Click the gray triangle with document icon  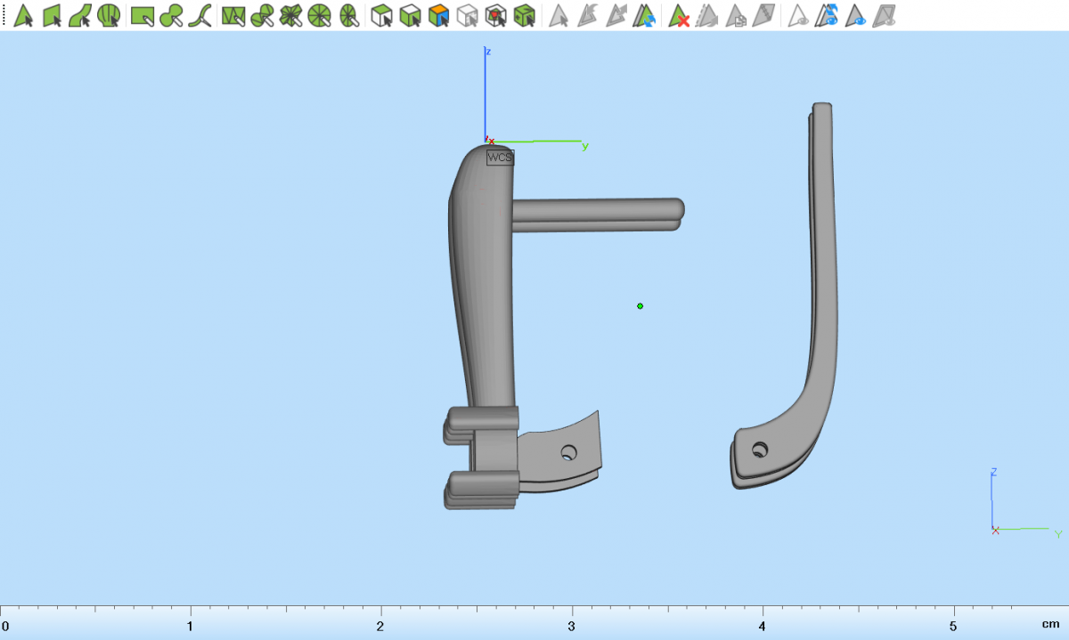736,15
